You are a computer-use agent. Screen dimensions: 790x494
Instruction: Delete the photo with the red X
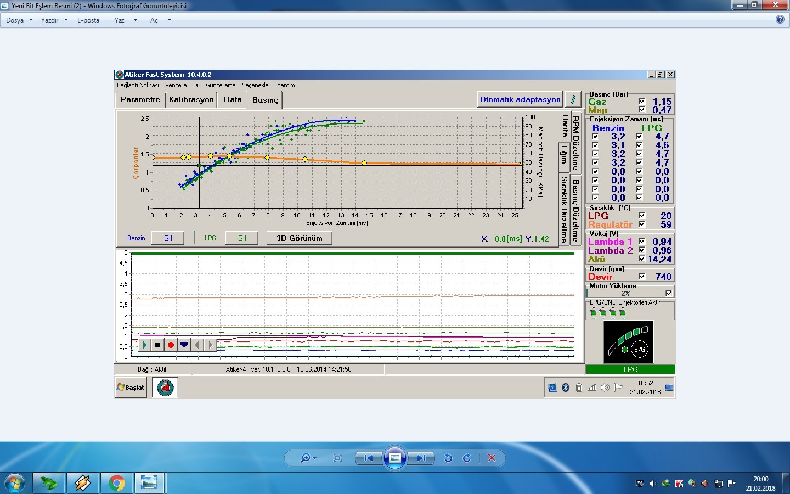point(492,458)
